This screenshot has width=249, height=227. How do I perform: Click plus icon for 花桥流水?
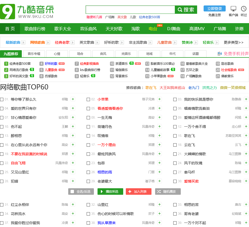pos(73,213)
